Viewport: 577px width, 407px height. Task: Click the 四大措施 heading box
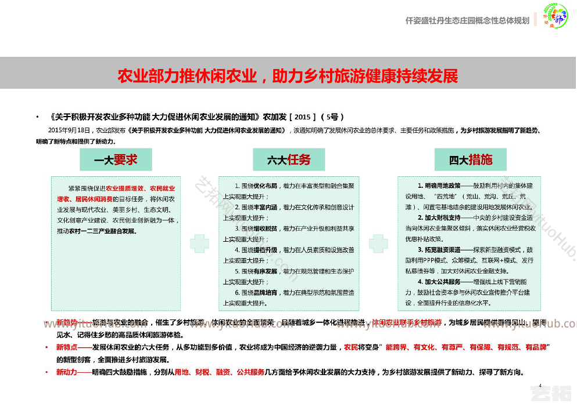tap(470, 159)
